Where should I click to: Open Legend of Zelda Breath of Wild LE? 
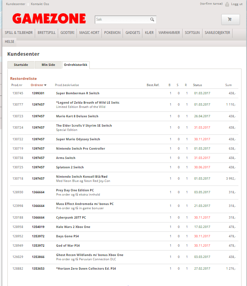tap(88, 102)
